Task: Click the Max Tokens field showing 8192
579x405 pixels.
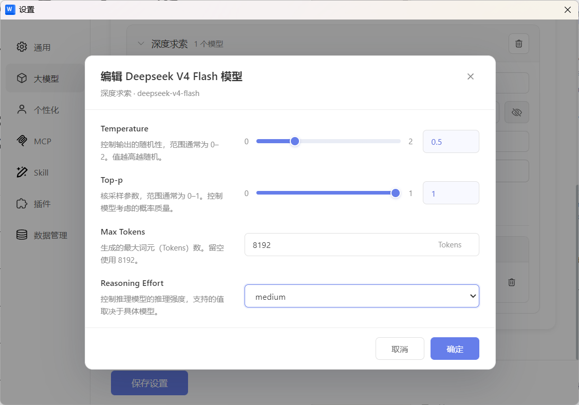Action: (362, 244)
